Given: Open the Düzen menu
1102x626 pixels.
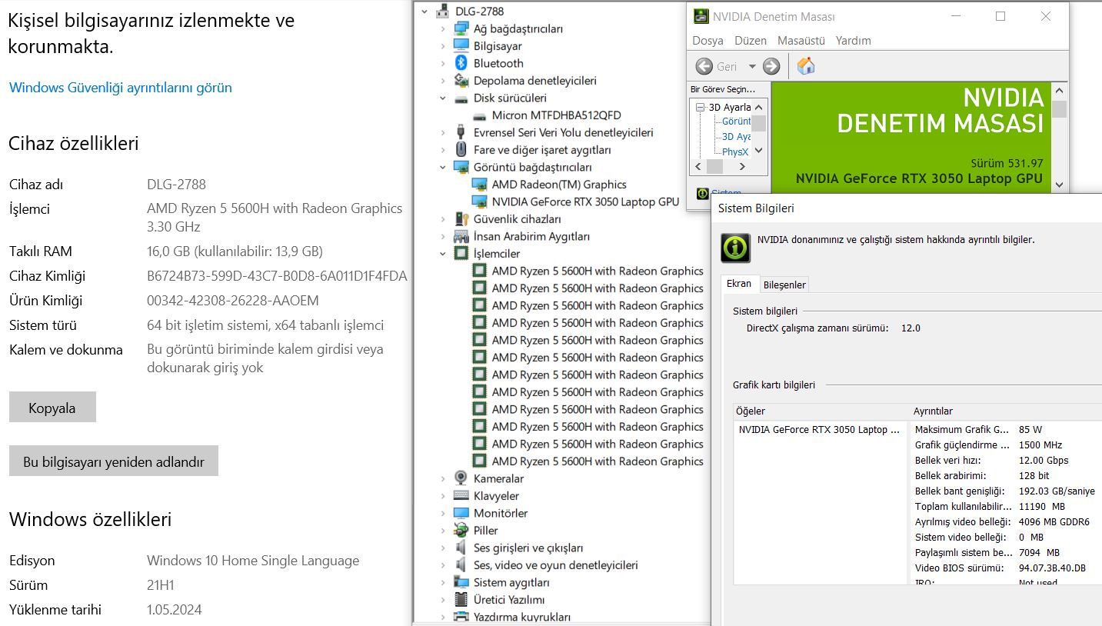Looking at the screenshot, I should pyautogui.click(x=751, y=40).
